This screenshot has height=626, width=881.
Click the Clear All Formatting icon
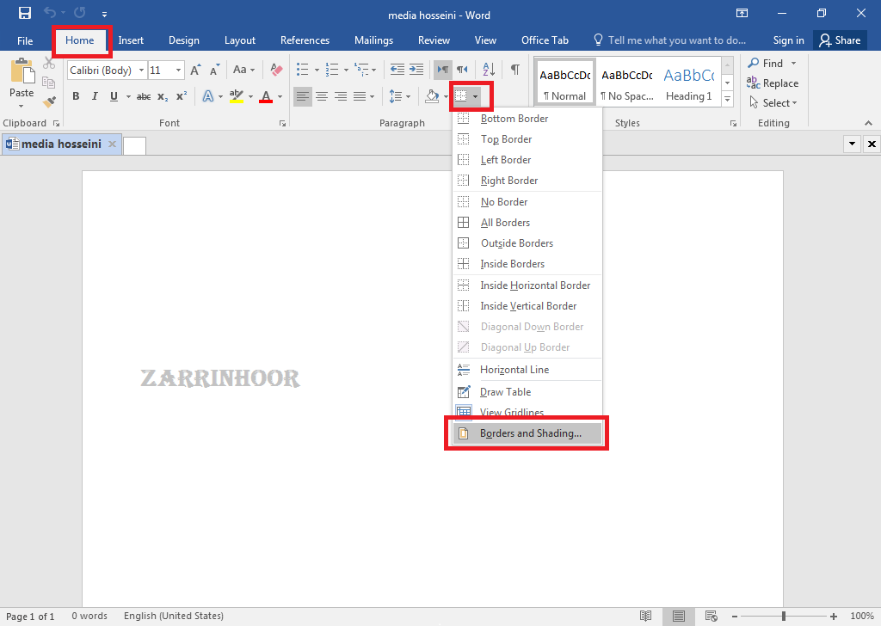pyautogui.click(x=276, y=70)
